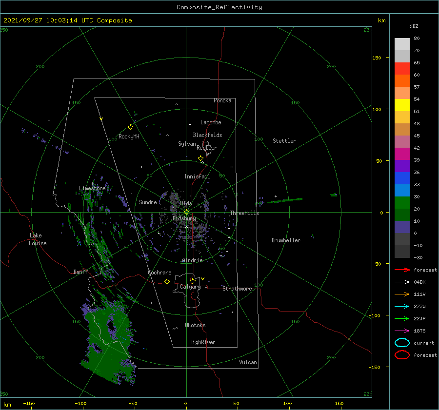Click the red forecast ellipse icon
Image resolution: width=439 pixels, height=410 pixels.
(x=402, y=355)
